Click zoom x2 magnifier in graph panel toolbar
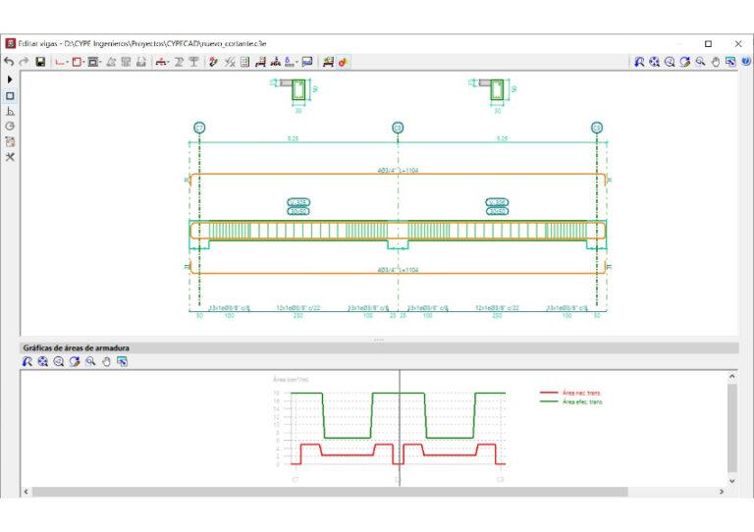754x532 pixels. (59, 361)
